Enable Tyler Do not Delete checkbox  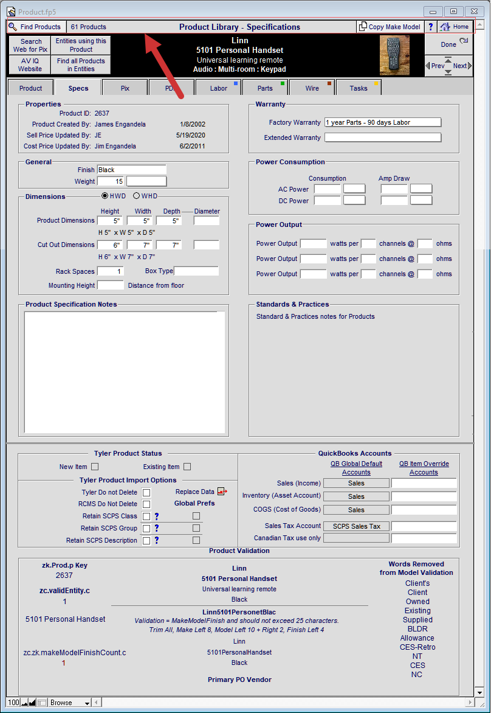click(x=146, y=492)
